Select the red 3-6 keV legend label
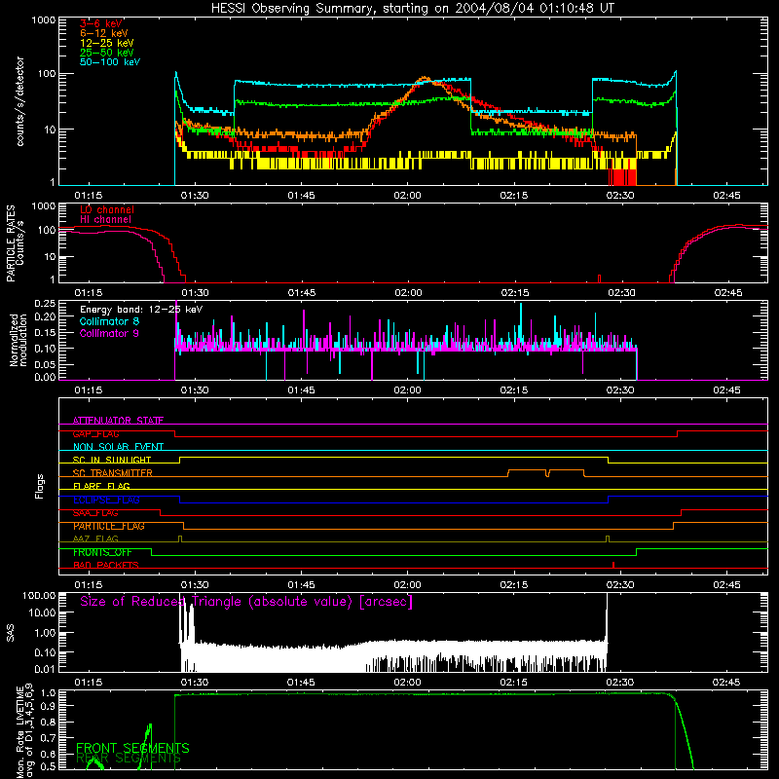This screenshot has width=779, height=779. pos(101,23)
